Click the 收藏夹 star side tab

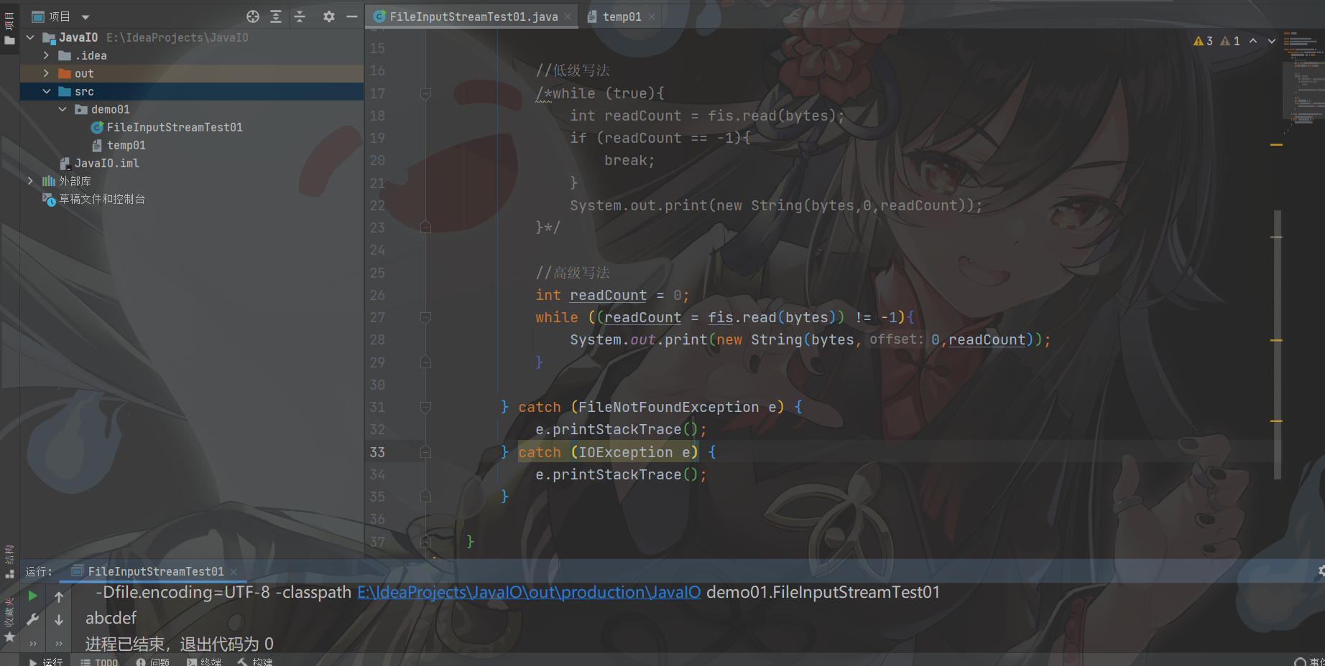(x=9, y=621)
